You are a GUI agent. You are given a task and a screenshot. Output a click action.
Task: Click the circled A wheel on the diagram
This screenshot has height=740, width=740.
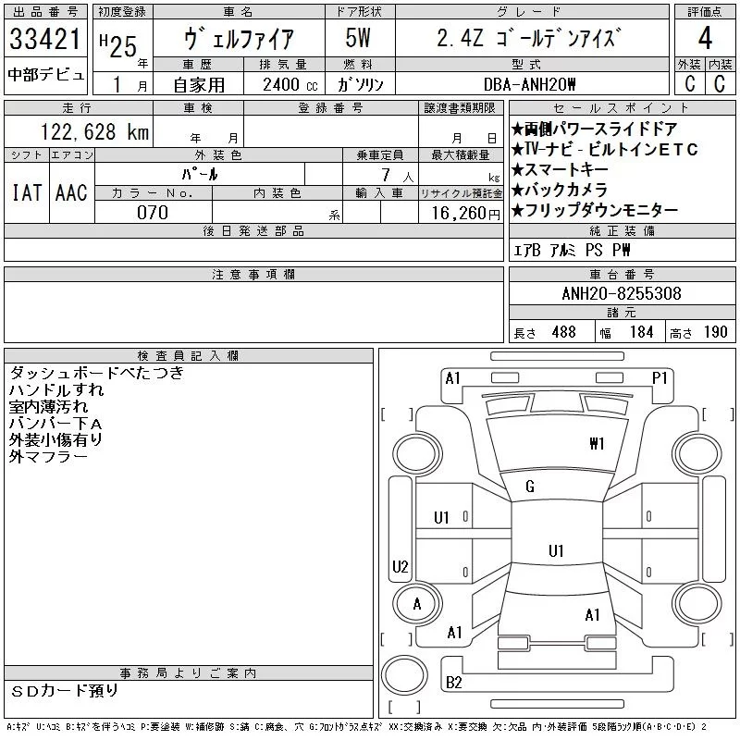(417, 604)
